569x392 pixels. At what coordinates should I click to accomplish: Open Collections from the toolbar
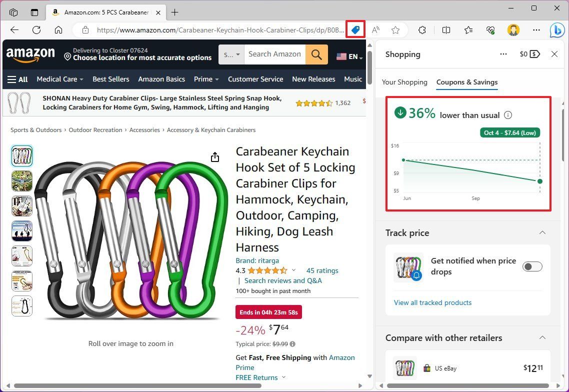pos(468,30)
